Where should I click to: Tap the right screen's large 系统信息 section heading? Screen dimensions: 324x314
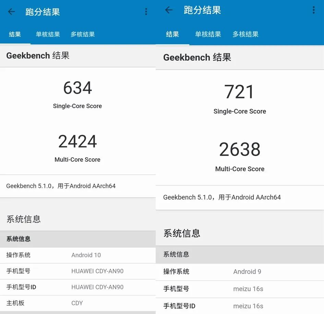point(182,233)
